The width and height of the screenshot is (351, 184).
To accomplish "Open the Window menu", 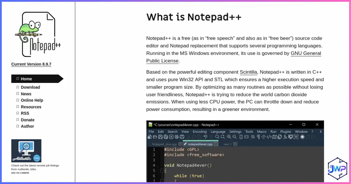I will coord(301,132).
